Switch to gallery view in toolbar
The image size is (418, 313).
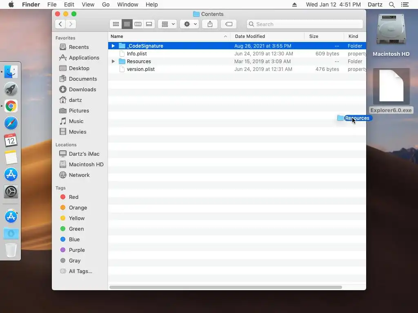click(149, 24)
